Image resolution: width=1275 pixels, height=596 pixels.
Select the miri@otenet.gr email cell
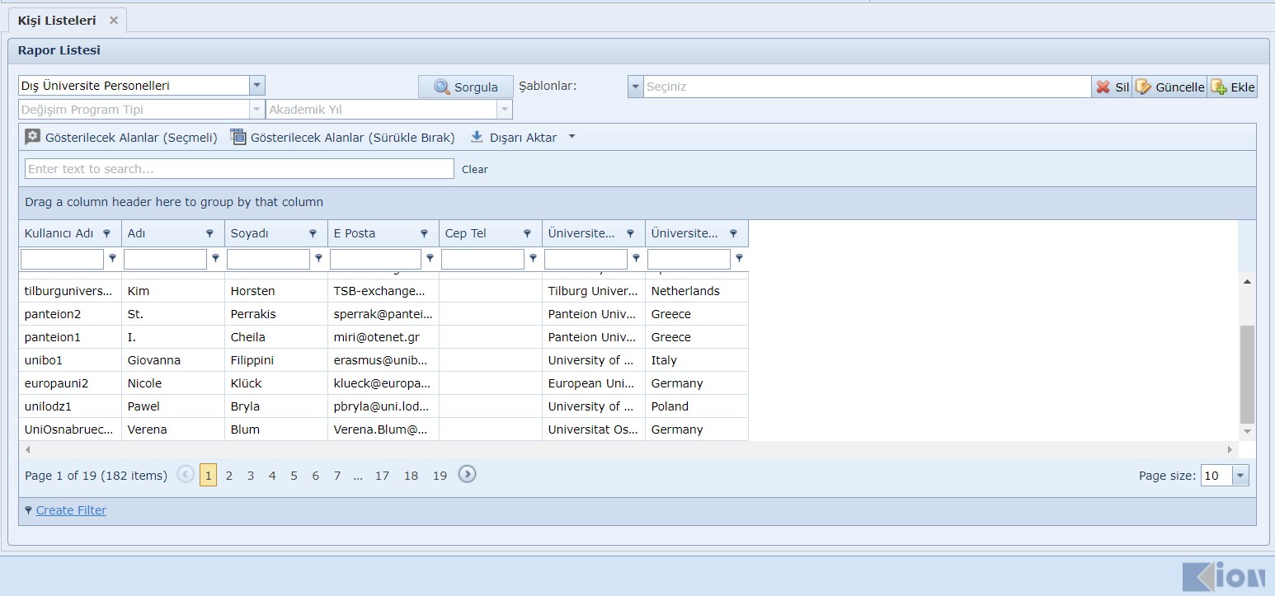coord(383,337)
